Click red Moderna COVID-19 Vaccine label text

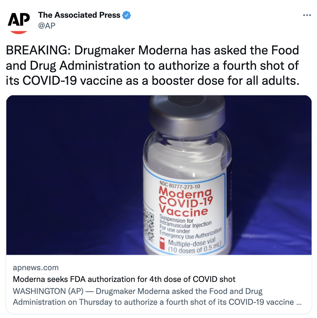186,202
